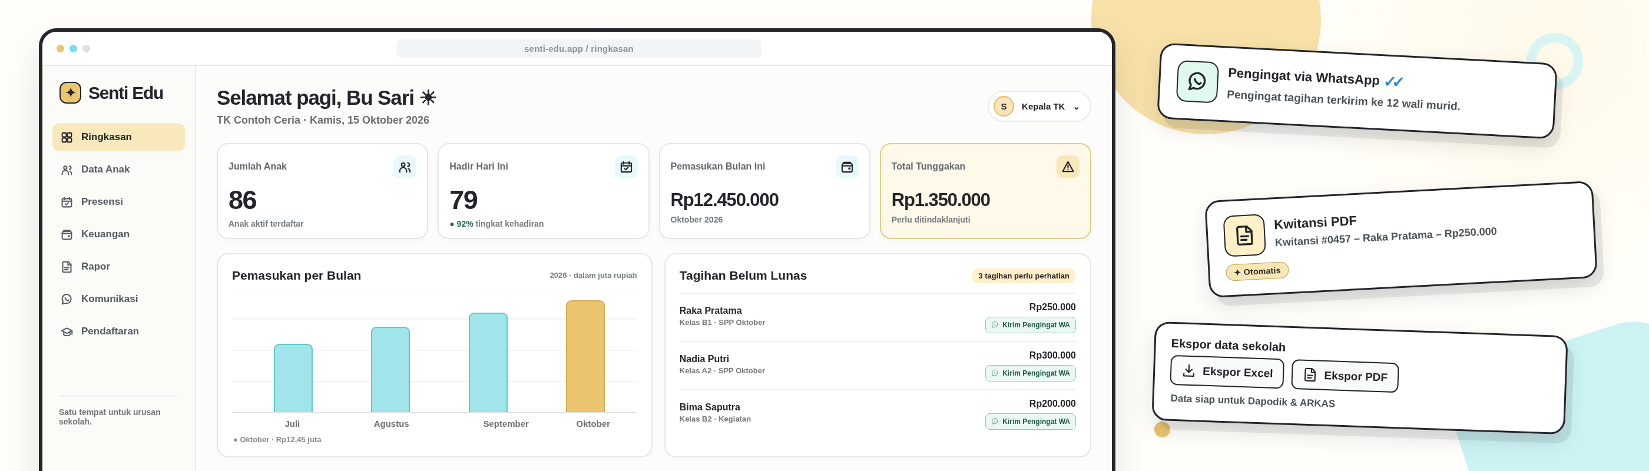Send WA reminder for Nadia Putri
The height and width of the screenshot is (471, 1649).
click(1030, 373)
